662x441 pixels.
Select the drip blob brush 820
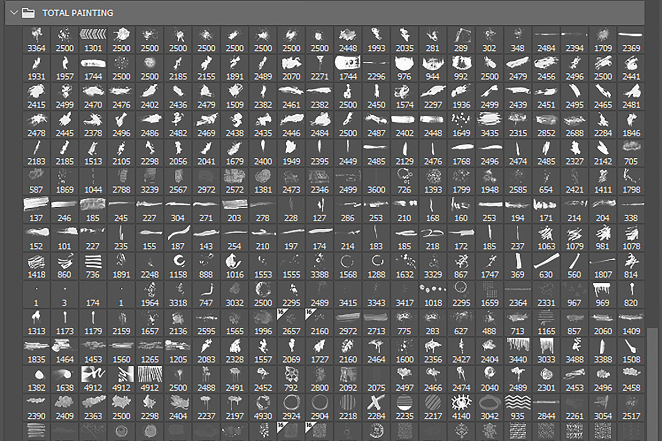[631, 295]
